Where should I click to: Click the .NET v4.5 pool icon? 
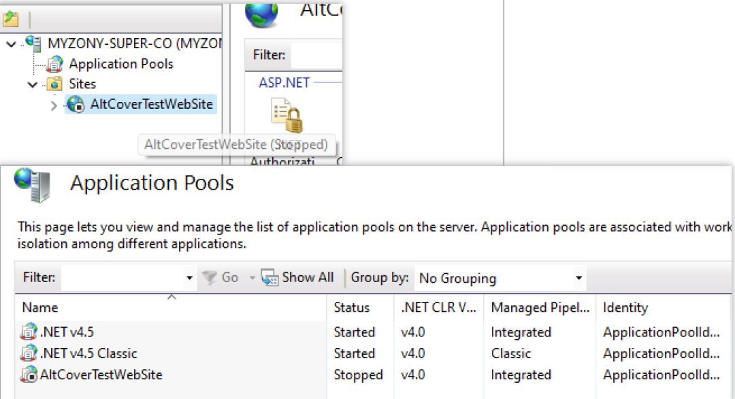tap(29, 332)
